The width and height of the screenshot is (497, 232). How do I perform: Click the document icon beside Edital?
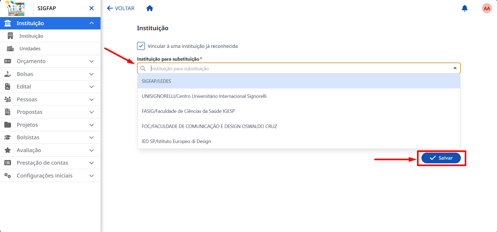point(8,87)
